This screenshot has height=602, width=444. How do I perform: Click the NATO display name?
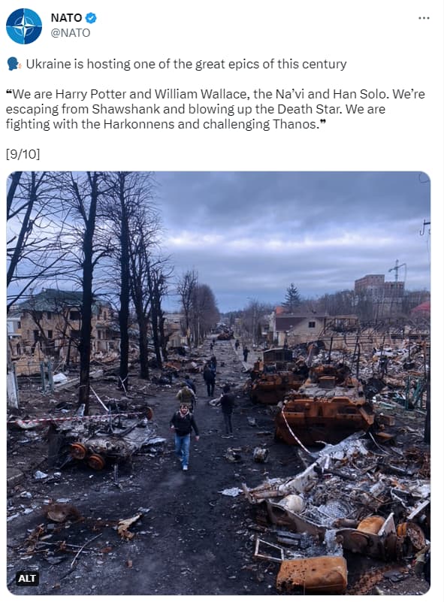click(x=66, y=17)
